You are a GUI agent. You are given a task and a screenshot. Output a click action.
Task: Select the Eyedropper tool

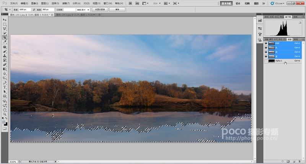pyautogui.click(x=5, y=42)
